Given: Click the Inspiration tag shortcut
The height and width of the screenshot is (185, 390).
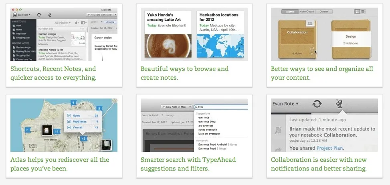Looking at the screenshot, I should click(19, 34).
